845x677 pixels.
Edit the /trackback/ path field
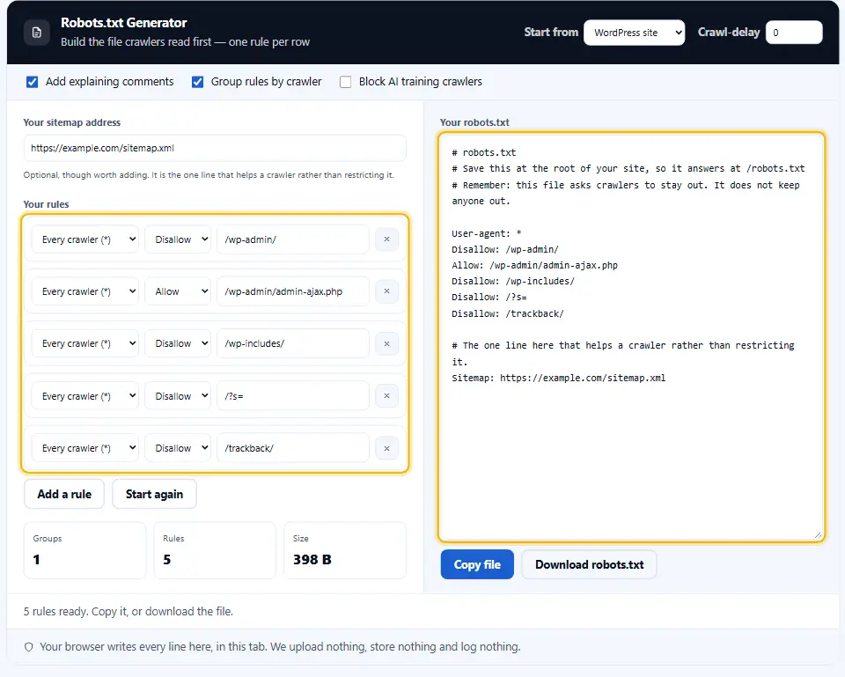point(292,448)
